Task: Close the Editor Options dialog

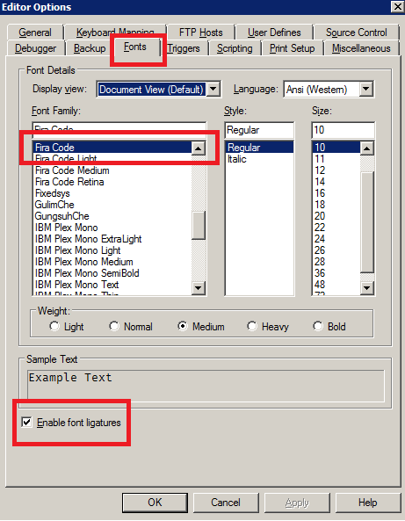Action: 397,7
